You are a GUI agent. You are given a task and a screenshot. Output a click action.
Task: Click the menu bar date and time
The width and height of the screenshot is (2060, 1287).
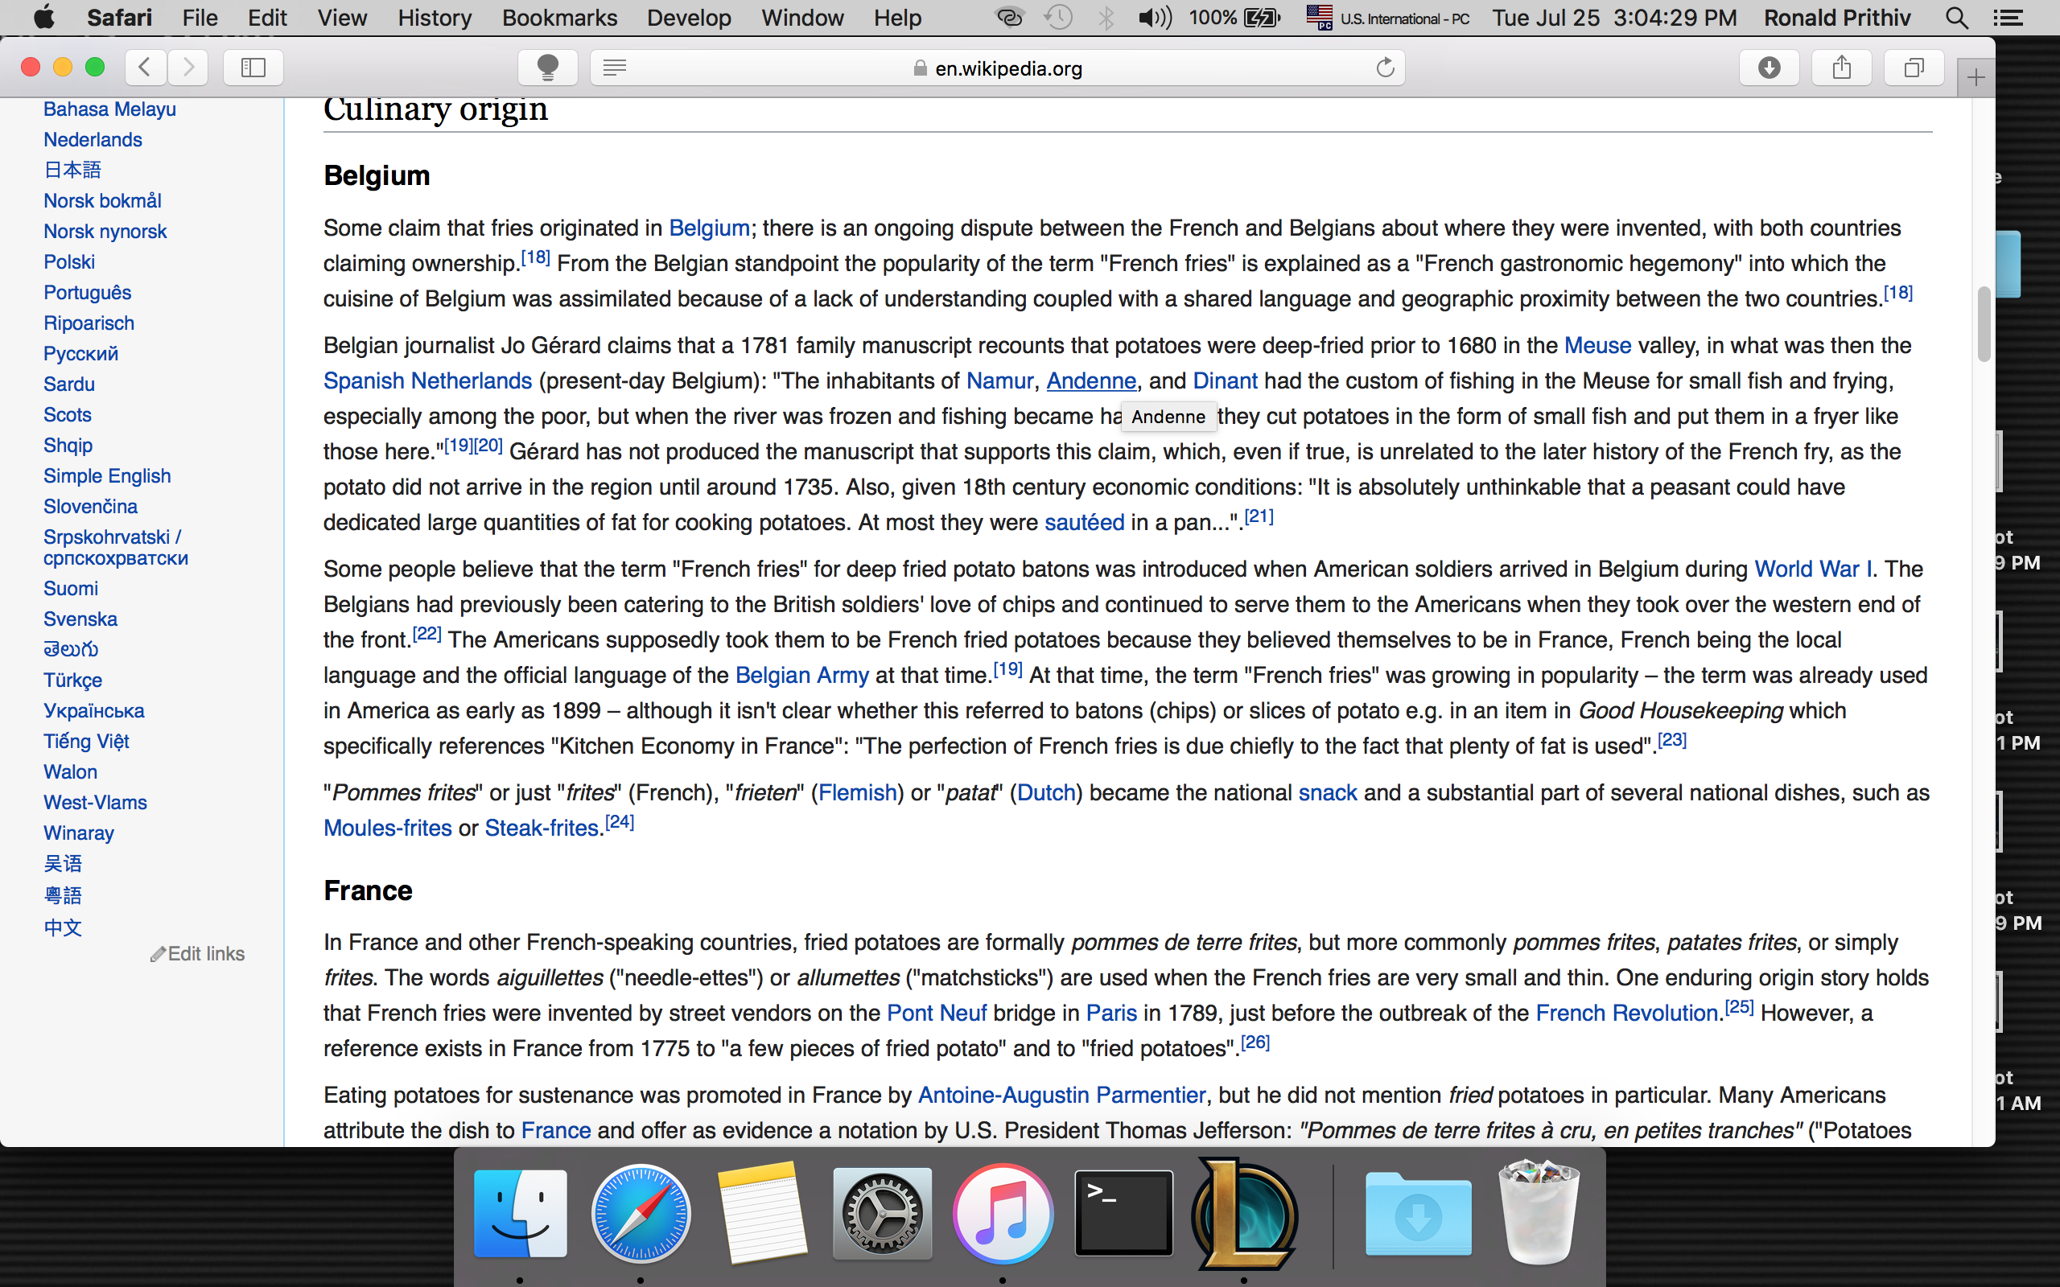click(1614, 17)
